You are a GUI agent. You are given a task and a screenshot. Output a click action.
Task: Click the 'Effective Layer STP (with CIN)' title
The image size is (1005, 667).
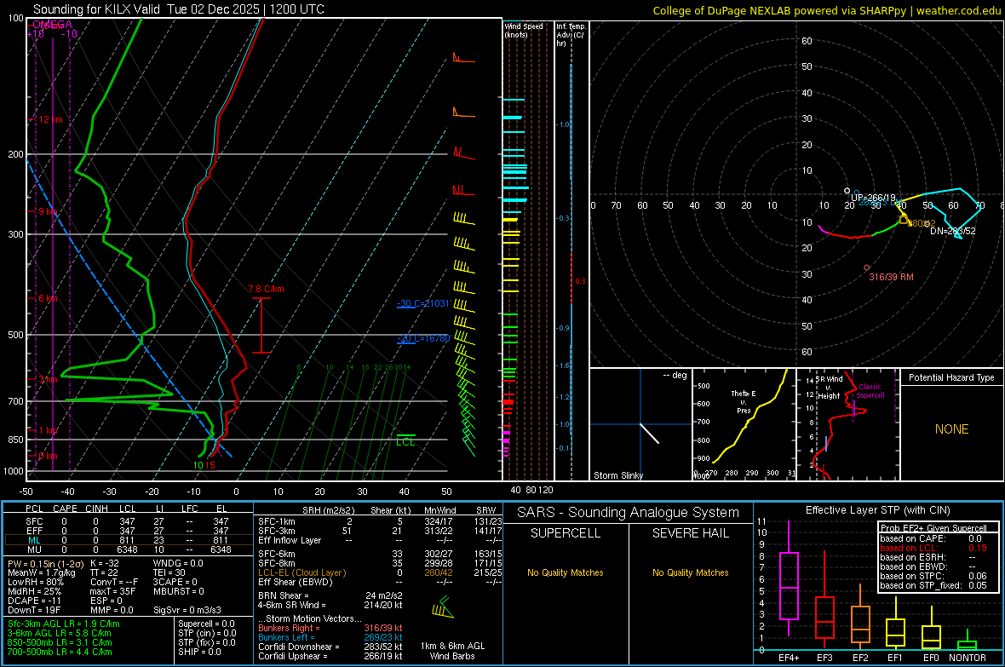[x=877, y=510]
